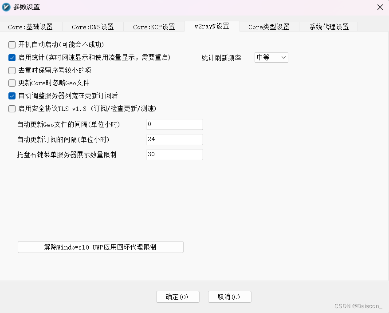
Task: Enable 启用安全协议TLS v1.3 checkbox
Action: (12, 109)
